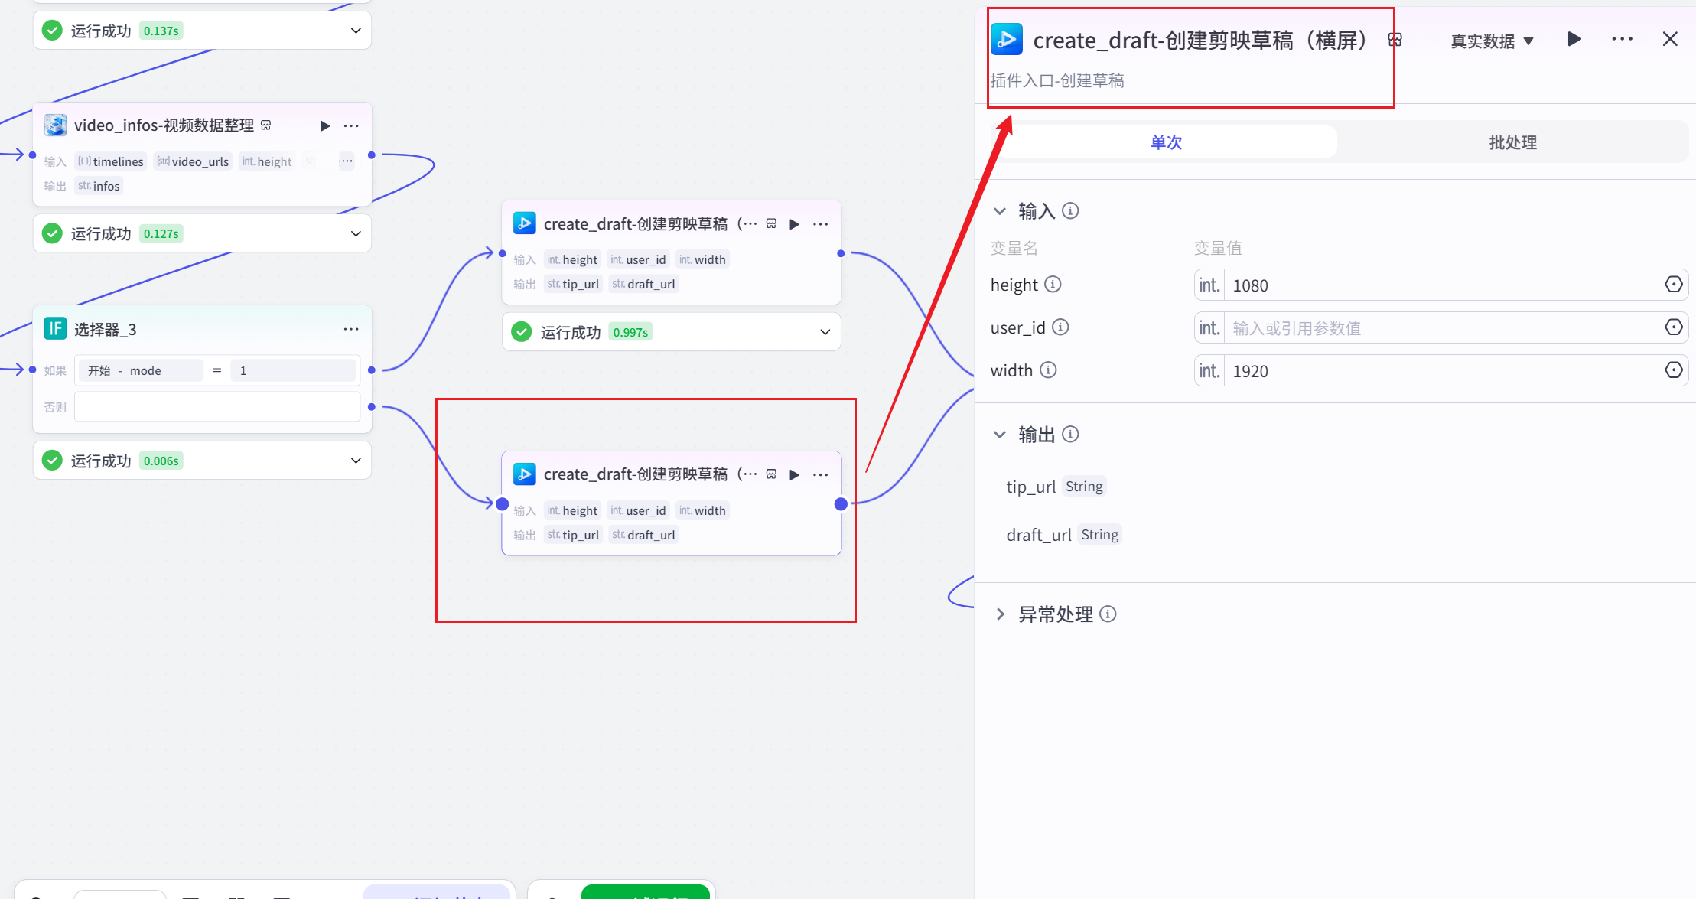Click the info icon beside height input
The height and width of the screenshot is (899, 1696).
click(x=1055, y=284)
